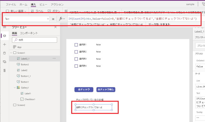
Task: Open the アクション tab
Action: point(57,5)
